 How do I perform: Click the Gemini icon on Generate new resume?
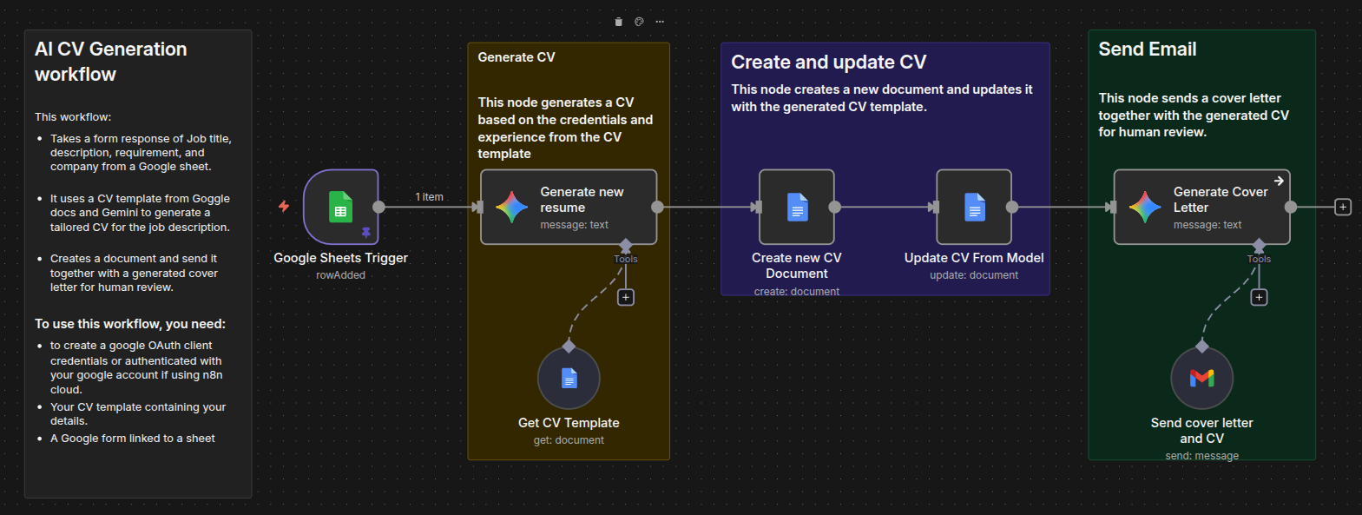tap(511, 208)
